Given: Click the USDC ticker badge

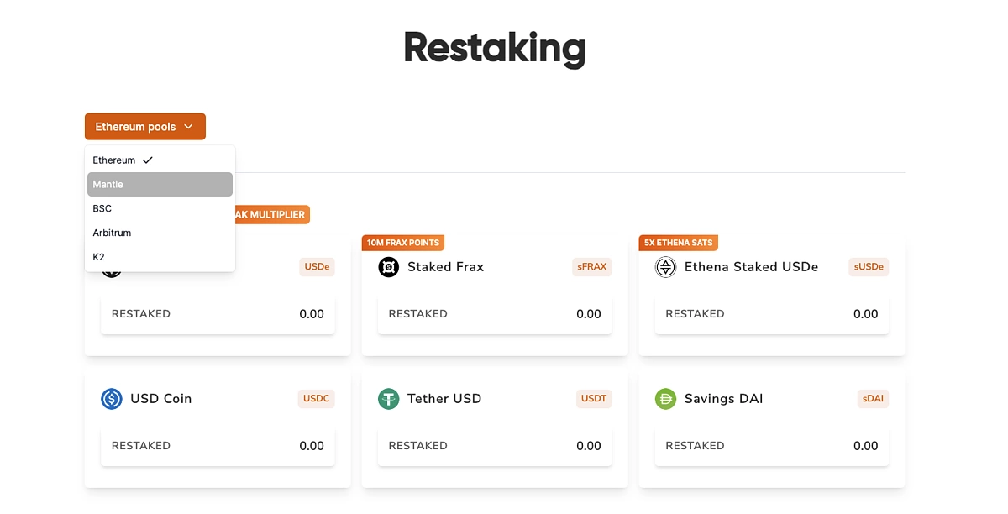Looking at the screenshot, I should pyautogui.click(x=317, y=399).
